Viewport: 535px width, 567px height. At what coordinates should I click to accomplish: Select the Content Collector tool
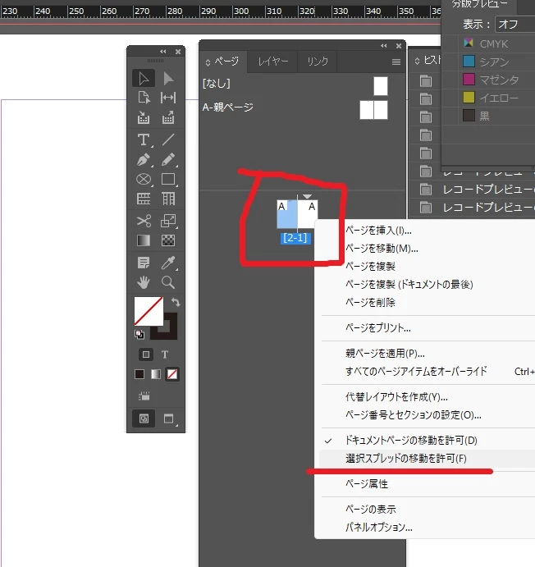pos(144,117)
